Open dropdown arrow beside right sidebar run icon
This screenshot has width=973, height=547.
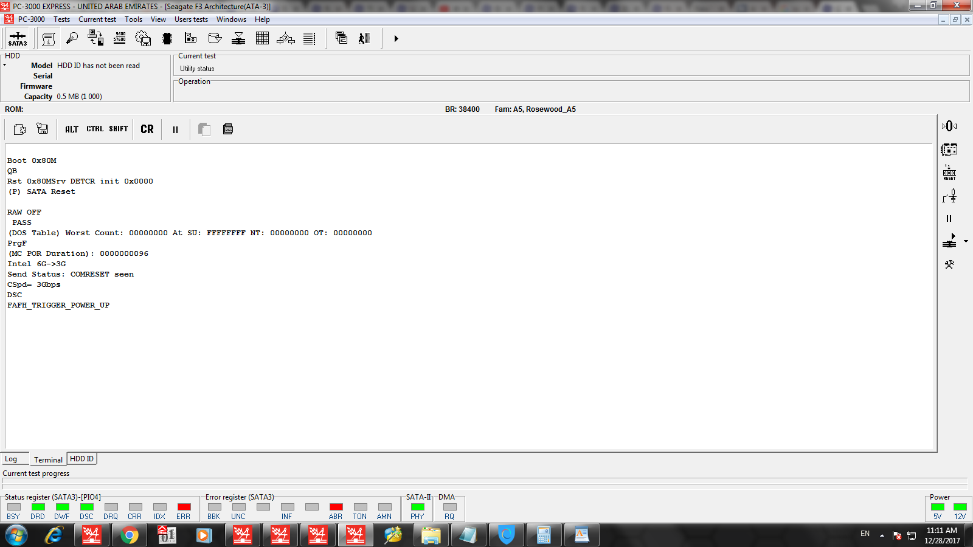pos(966,241)
